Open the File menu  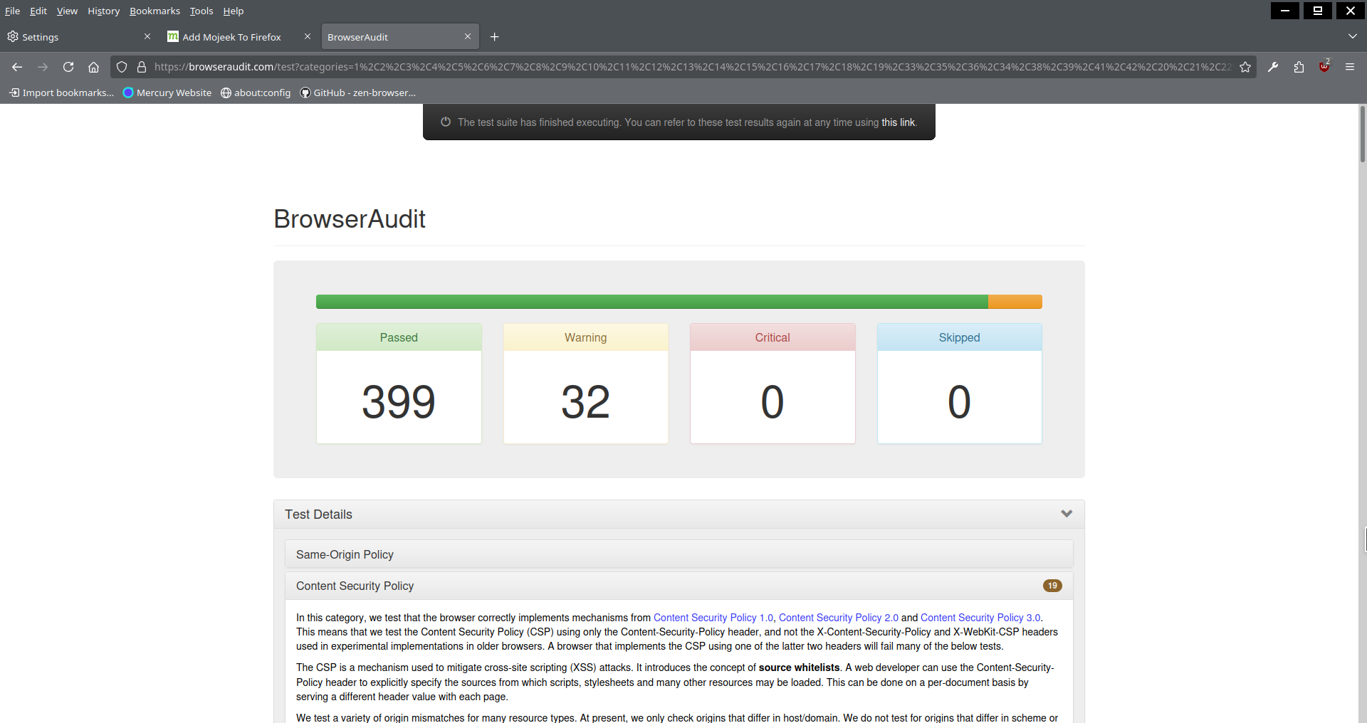click(x=12, y=11)
